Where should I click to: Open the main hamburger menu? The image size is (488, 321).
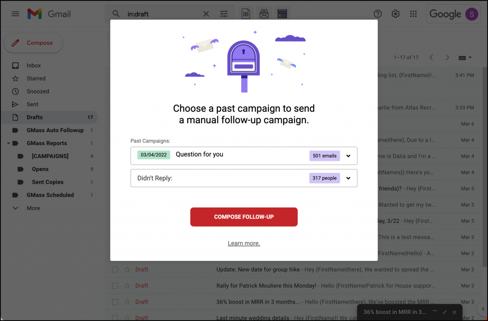16,14
